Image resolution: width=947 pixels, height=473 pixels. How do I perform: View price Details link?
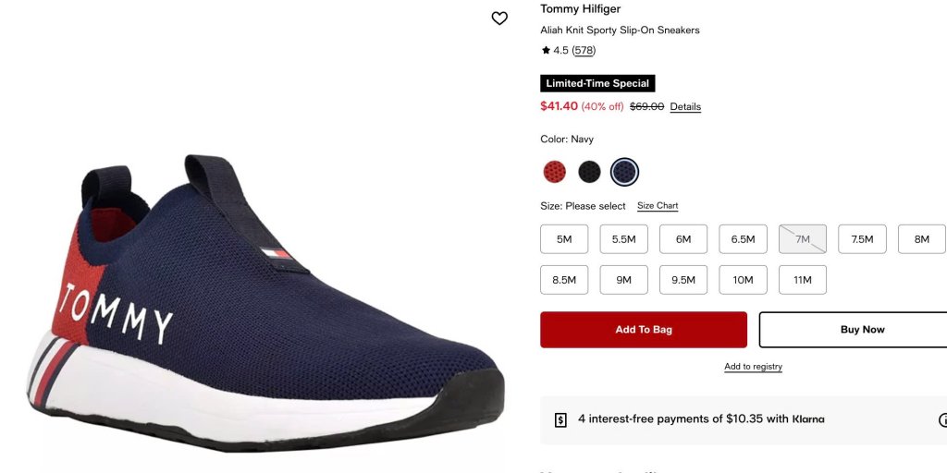(x=685, y=107)
